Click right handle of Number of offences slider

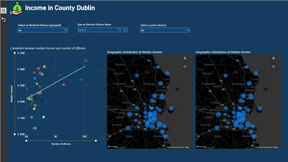(96, 141)
